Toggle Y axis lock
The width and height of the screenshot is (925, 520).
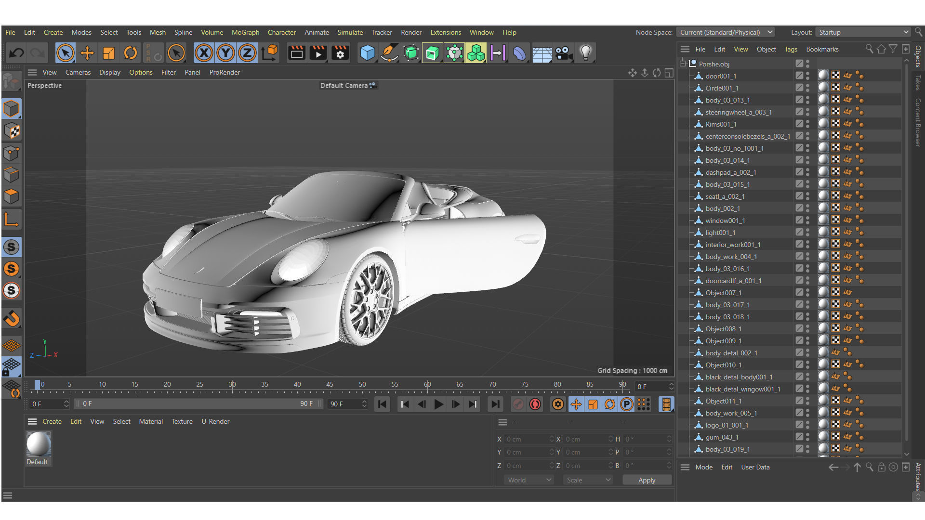tap(225, 53)
